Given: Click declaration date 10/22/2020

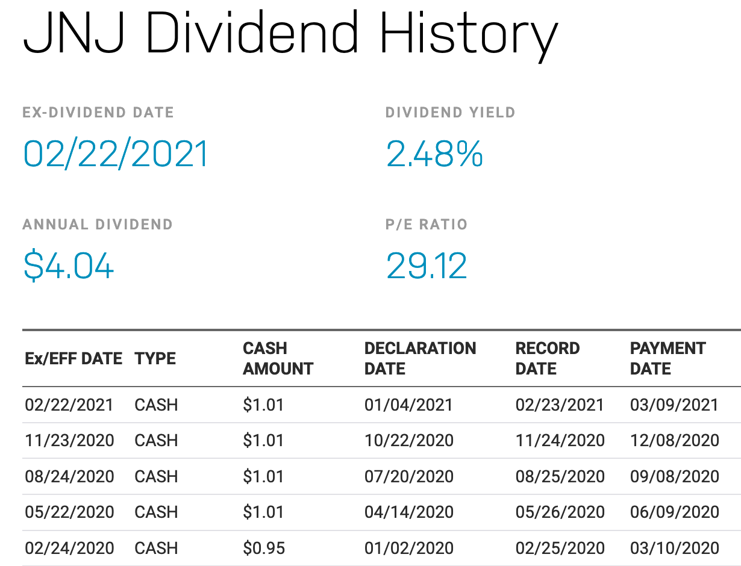Looking at the screenshot, I should (409, 441).
